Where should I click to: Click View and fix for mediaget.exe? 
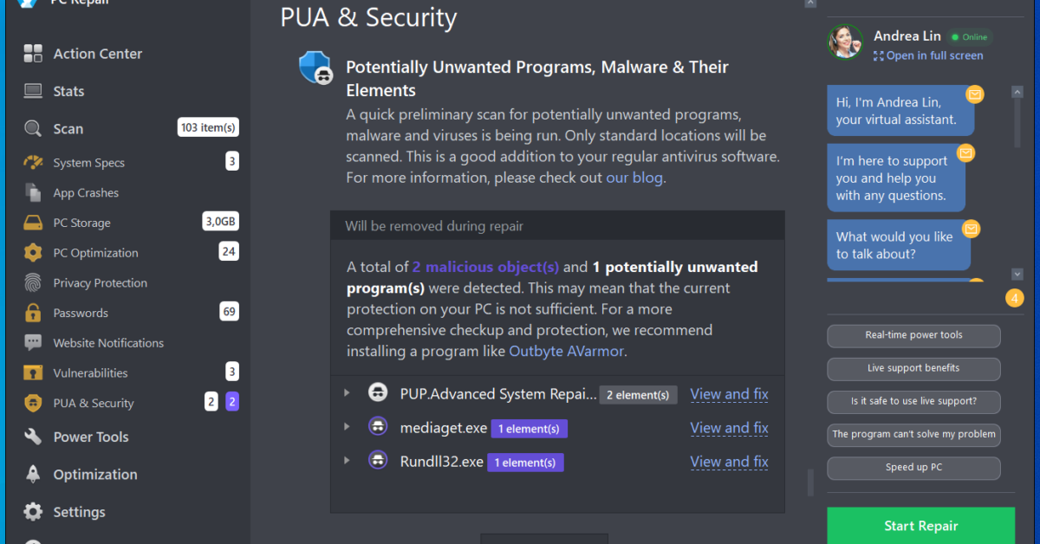[x=729, y=428]
